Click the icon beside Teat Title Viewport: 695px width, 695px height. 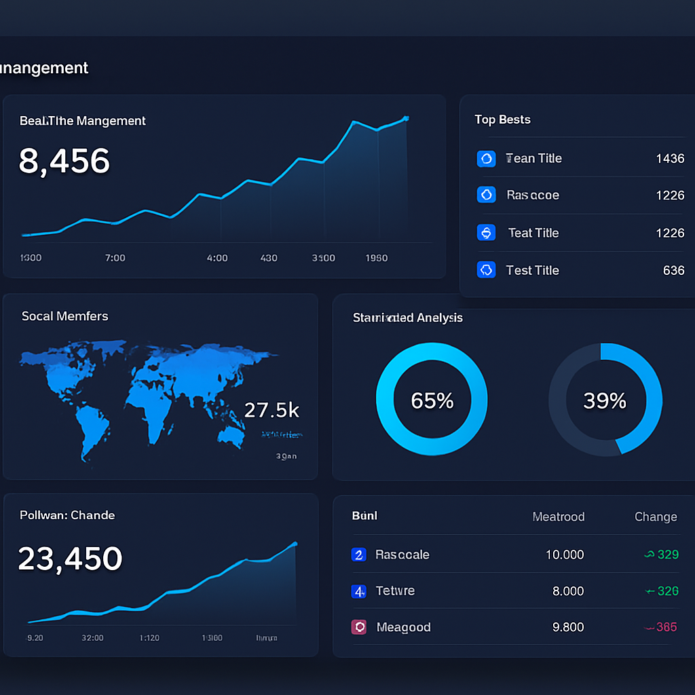pos(486,233)
